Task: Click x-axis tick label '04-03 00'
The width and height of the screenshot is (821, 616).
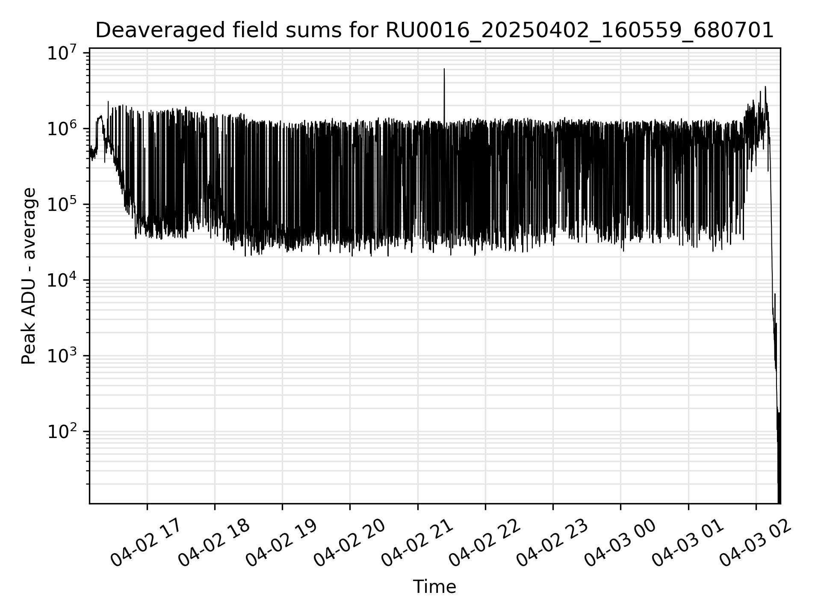Action: click(620, 543)
